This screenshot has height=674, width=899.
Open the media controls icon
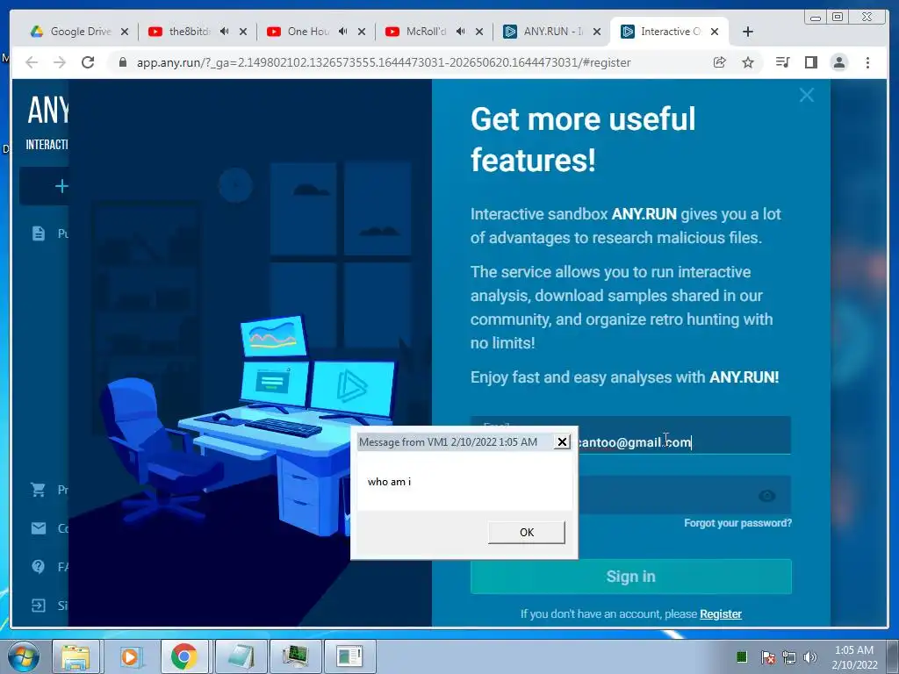click(782, 62)
